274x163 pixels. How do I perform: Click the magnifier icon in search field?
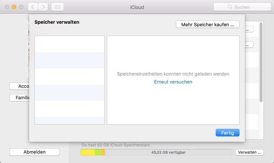230,7
